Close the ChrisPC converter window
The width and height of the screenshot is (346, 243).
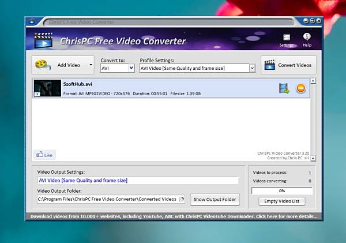point(319,21)
